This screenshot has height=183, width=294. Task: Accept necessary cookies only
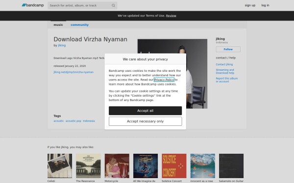tap(145, 122)
